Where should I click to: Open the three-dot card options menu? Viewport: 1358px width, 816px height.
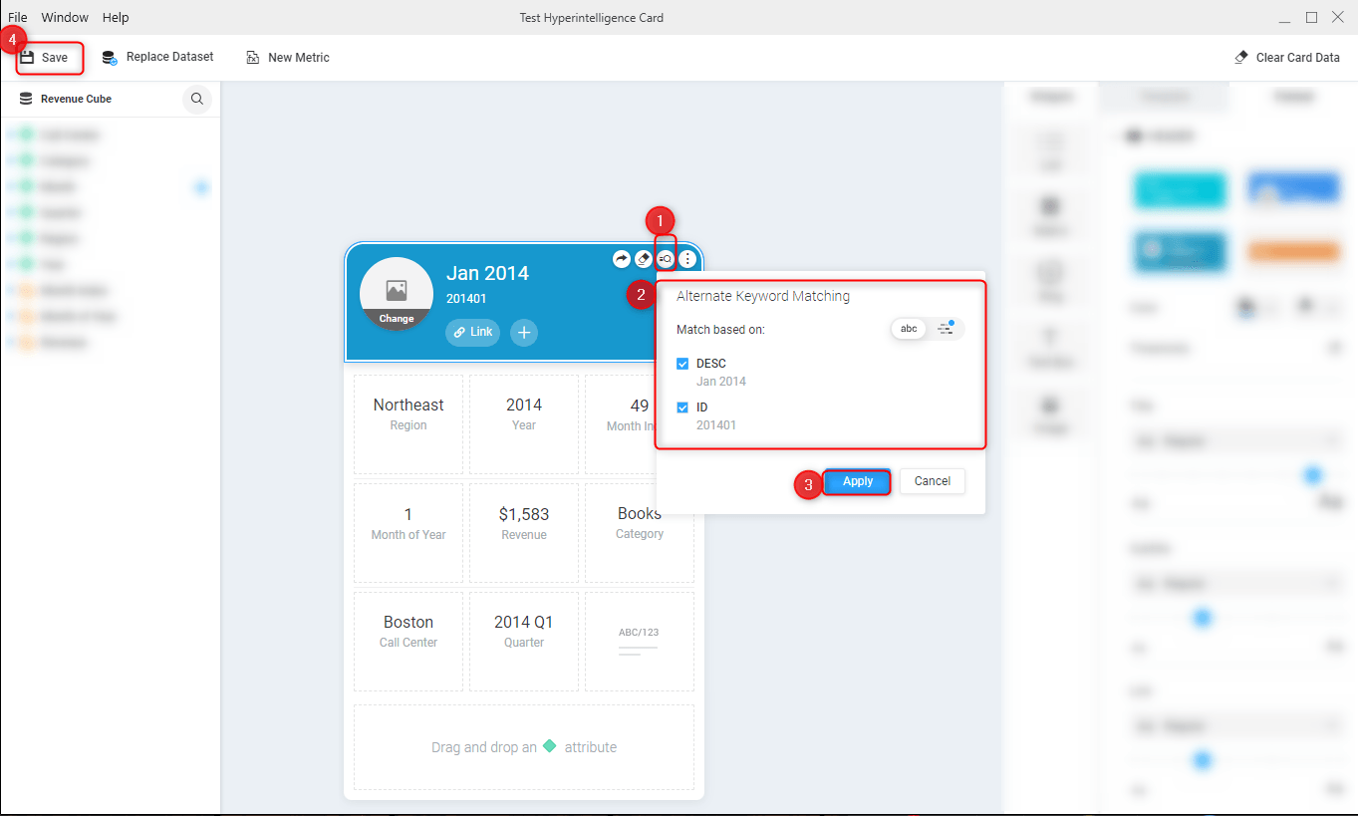point(687,259)
